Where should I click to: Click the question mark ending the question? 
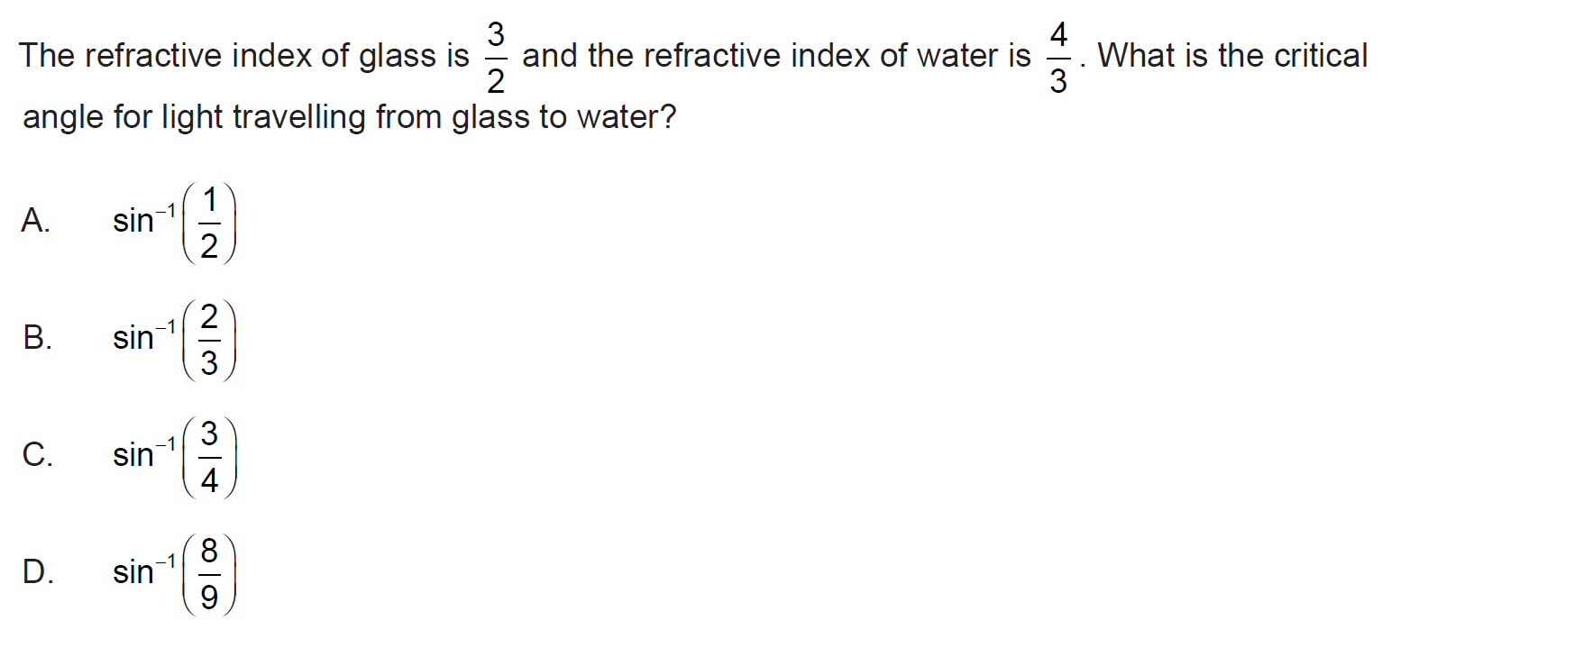[668, 116]
